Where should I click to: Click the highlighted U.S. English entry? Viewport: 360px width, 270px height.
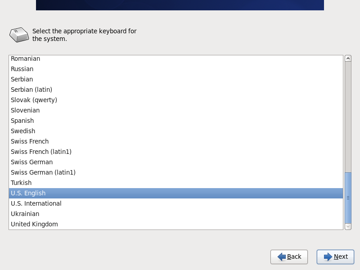[x=176, y=193]
